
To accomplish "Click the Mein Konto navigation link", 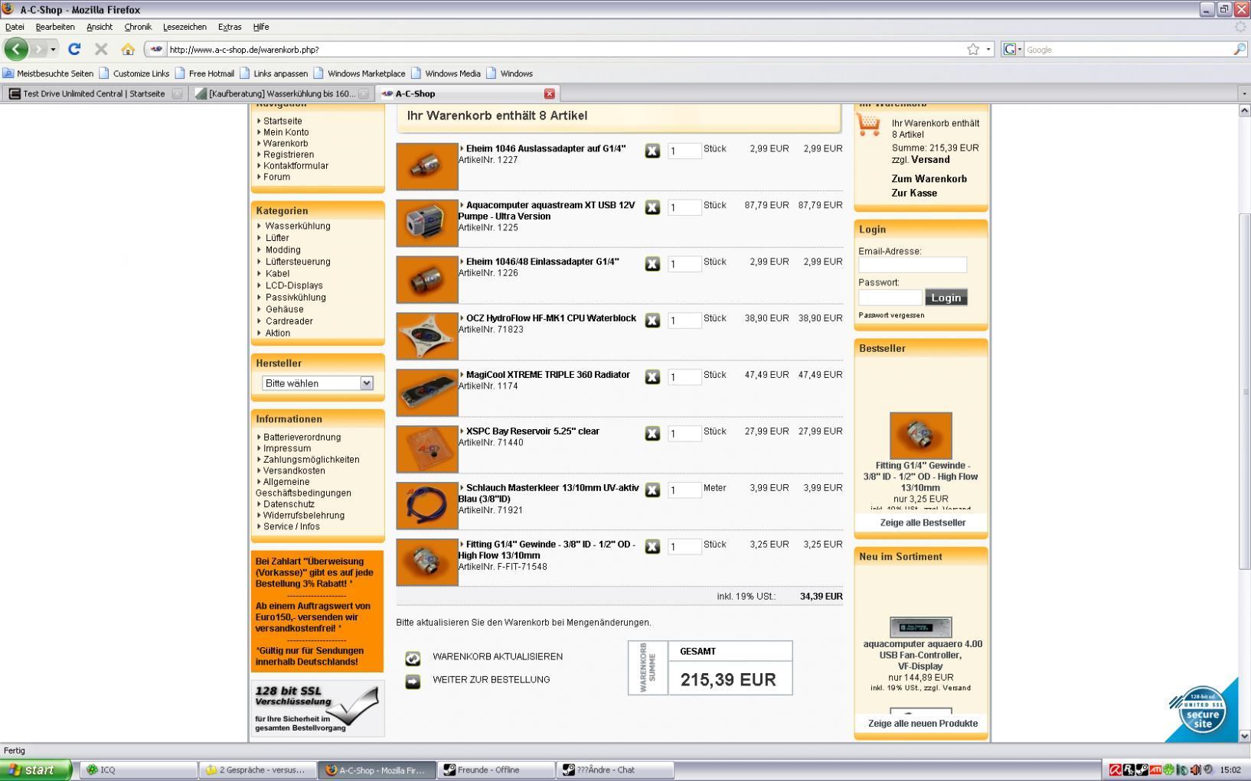I will [x=286, y=132].
